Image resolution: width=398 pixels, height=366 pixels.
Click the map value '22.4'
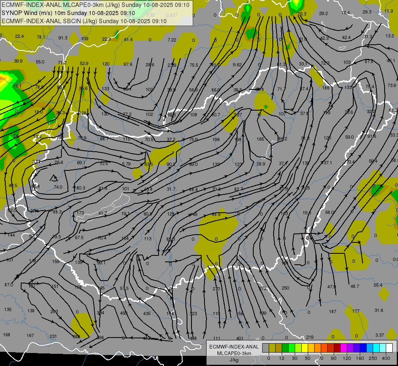[19, 36]
